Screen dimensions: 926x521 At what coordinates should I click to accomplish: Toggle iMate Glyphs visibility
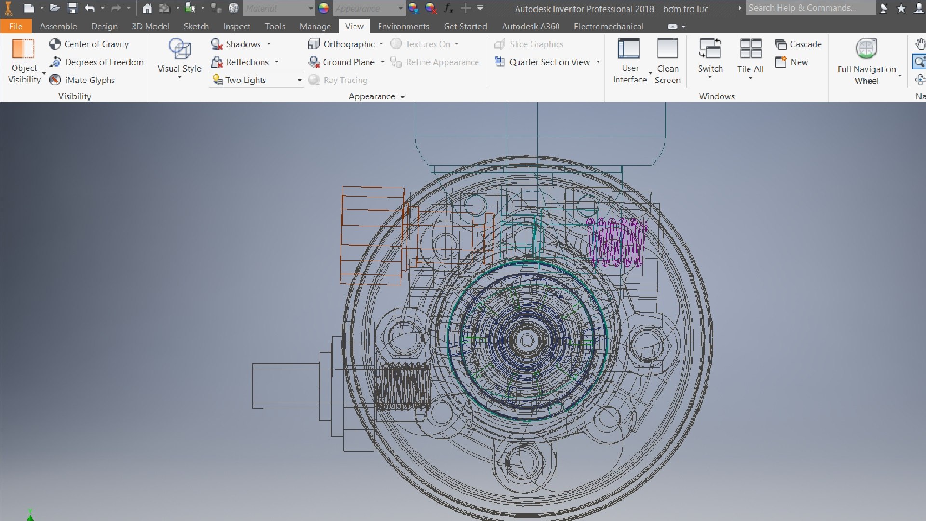tap(82, 80)
